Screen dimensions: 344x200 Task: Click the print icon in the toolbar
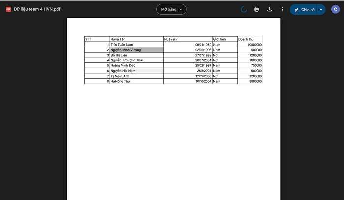click(x=257, y=9)
